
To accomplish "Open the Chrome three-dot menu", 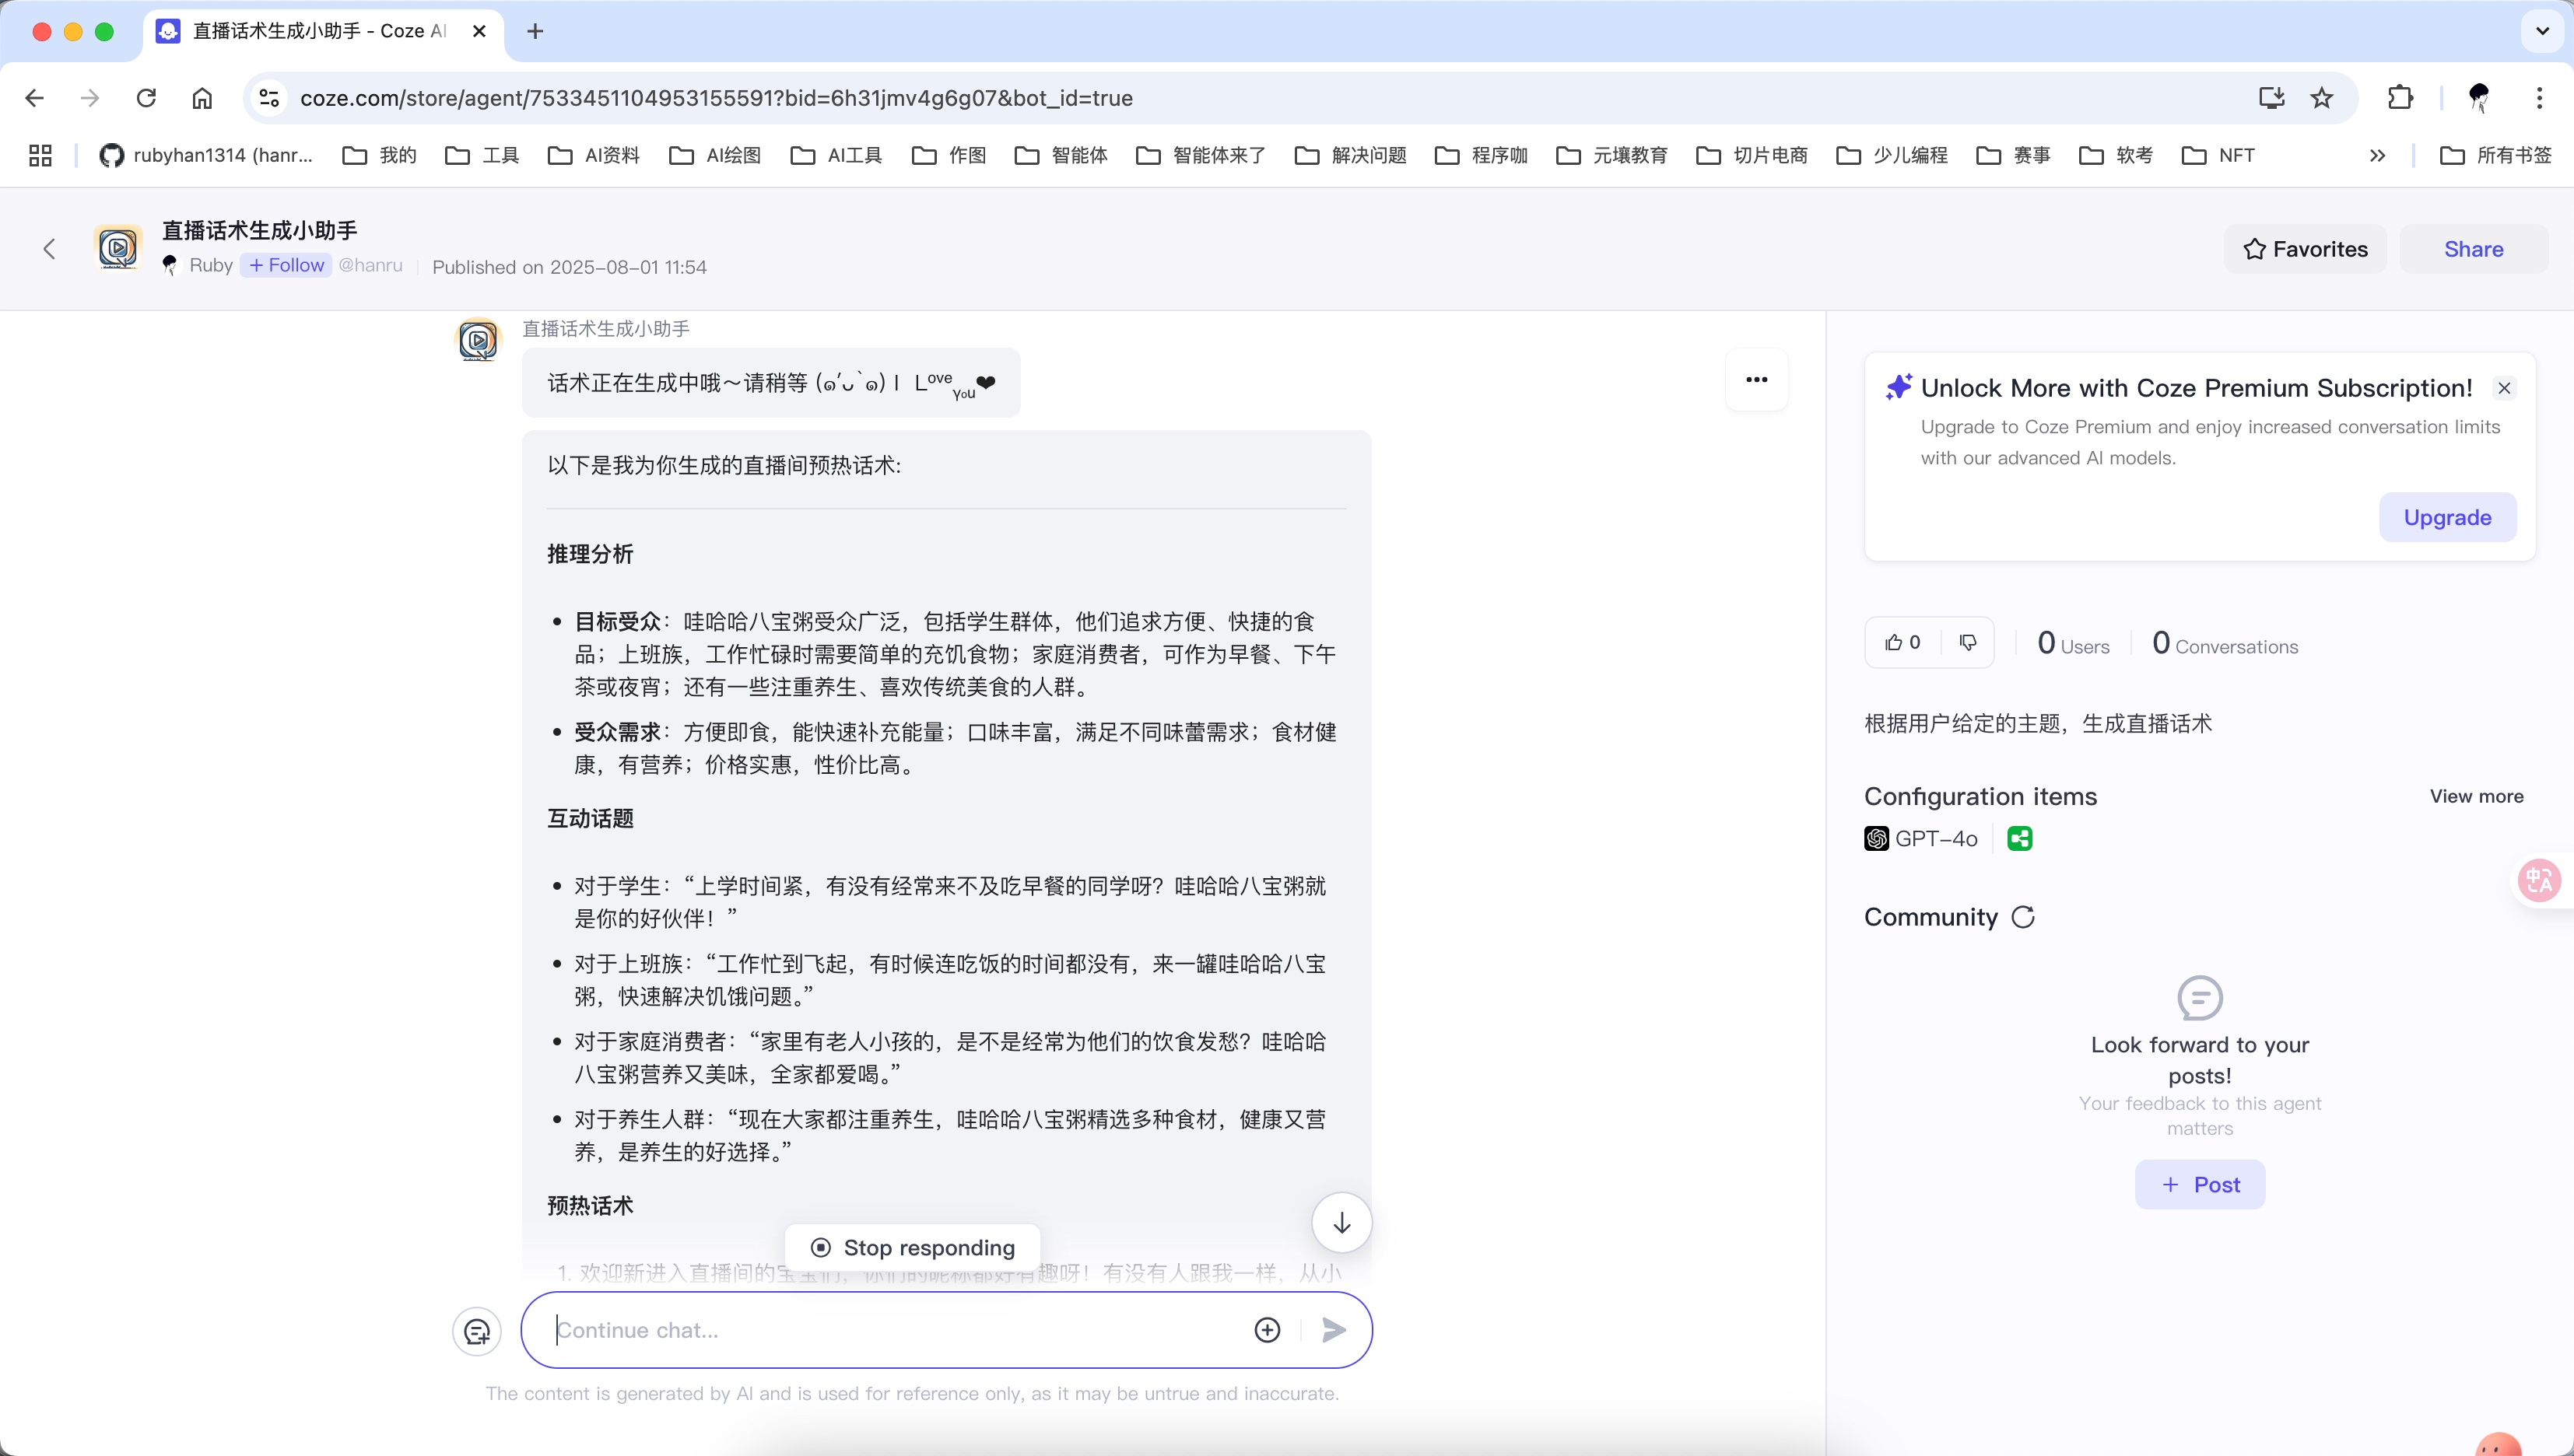I will pos(2538,97).
